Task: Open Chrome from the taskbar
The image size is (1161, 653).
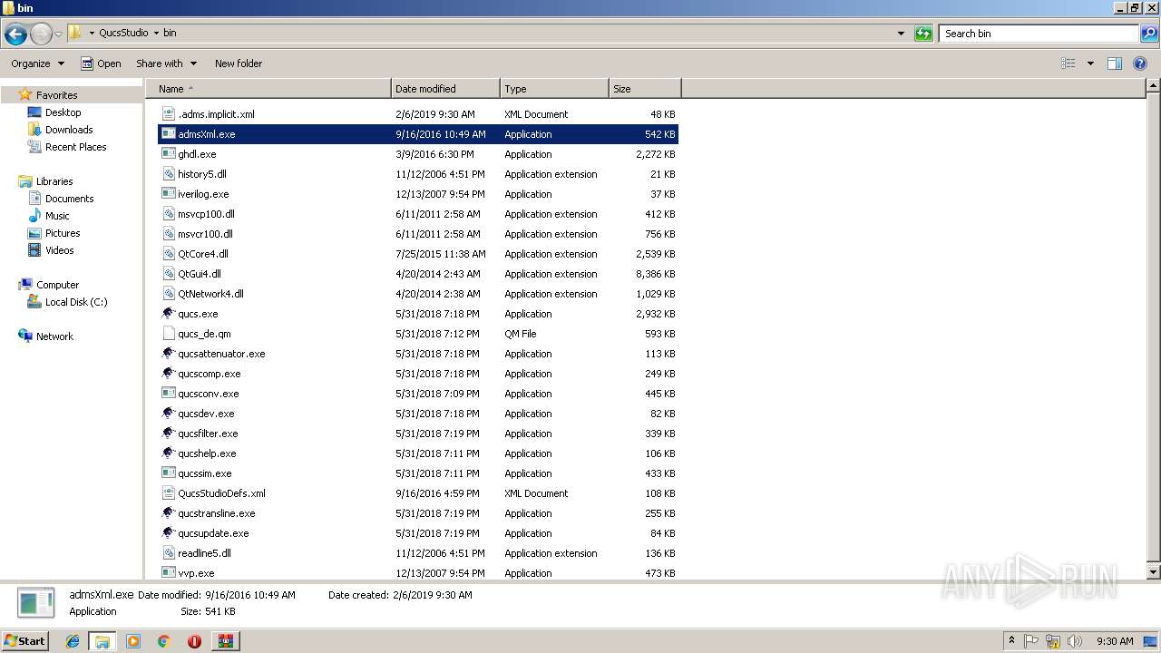Action: pos(164,641)
